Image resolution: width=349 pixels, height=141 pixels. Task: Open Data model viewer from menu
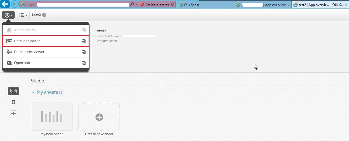(41, 52)
